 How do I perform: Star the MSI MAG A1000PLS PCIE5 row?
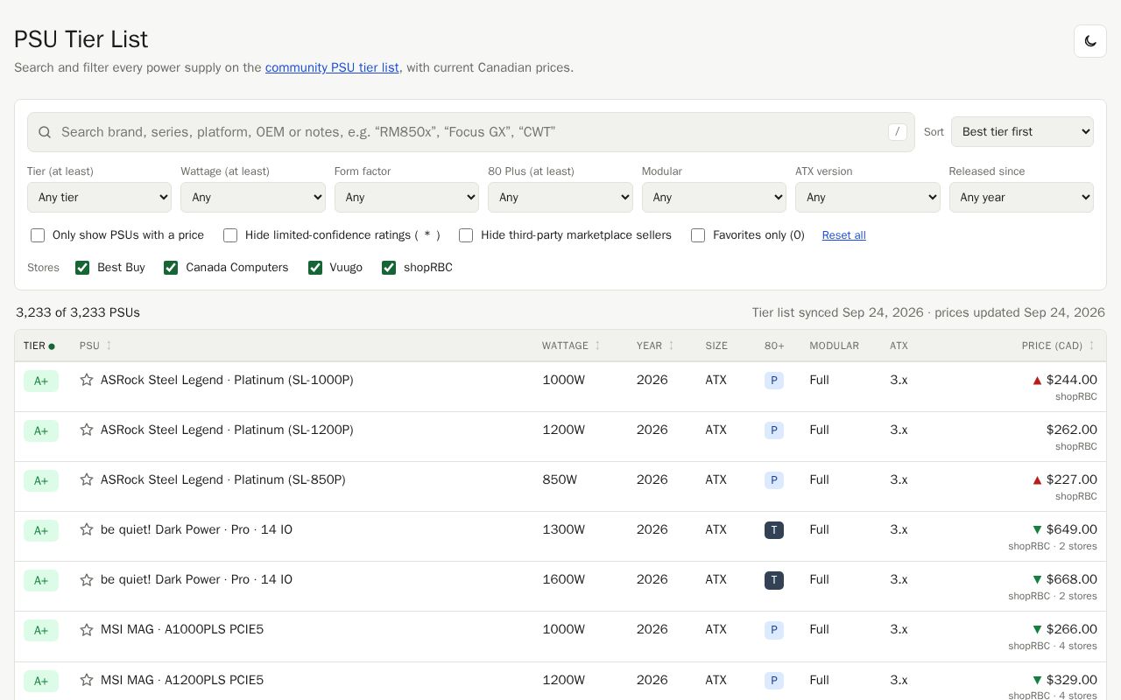point(87,630)
